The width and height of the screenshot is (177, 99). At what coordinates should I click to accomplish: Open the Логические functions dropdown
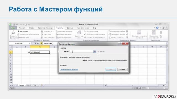(47, 31)
